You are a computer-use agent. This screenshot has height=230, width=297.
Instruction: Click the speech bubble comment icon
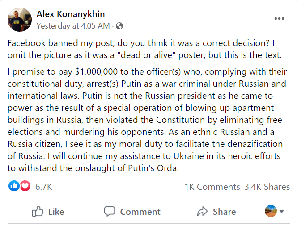coord(110,211)
